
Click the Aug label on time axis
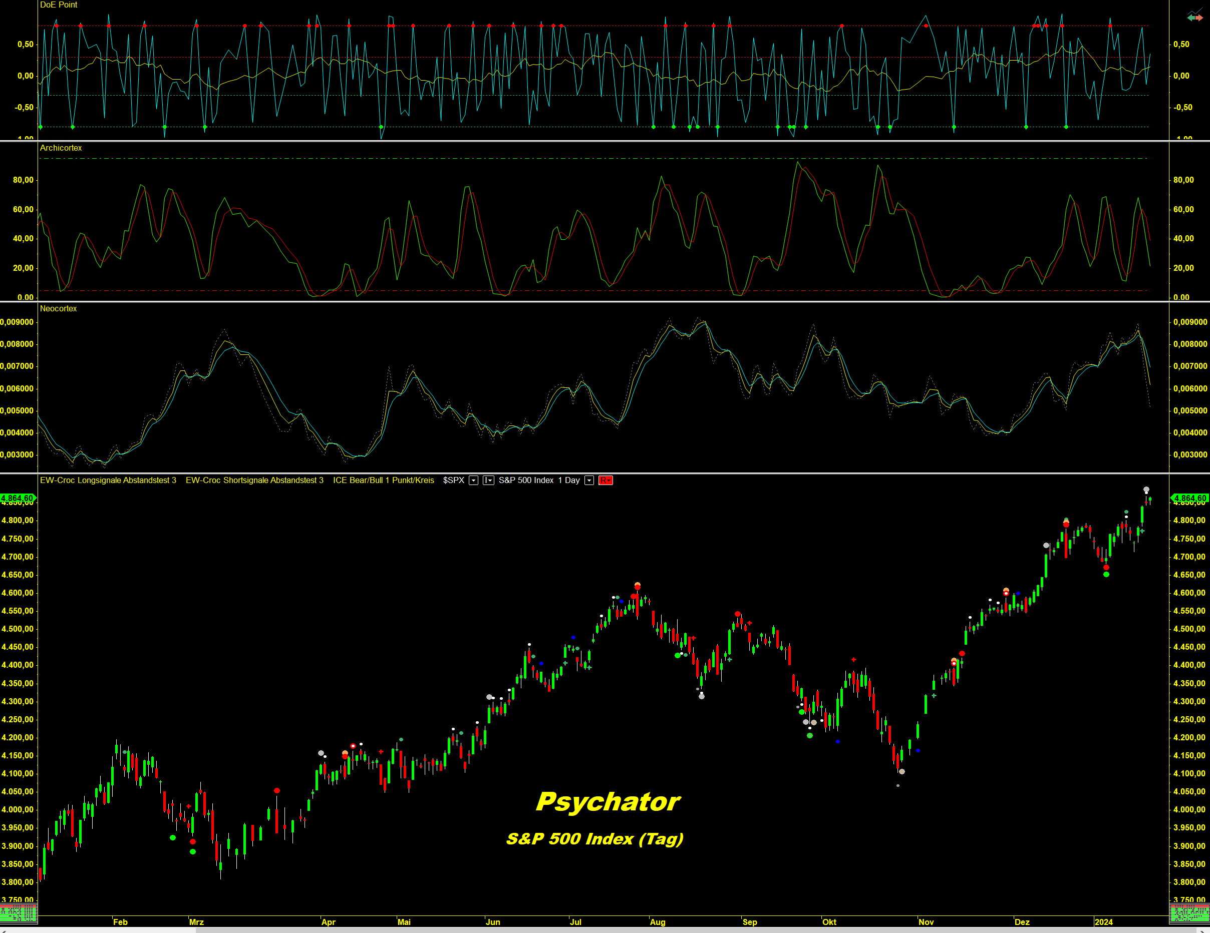[x=658, y=922]
